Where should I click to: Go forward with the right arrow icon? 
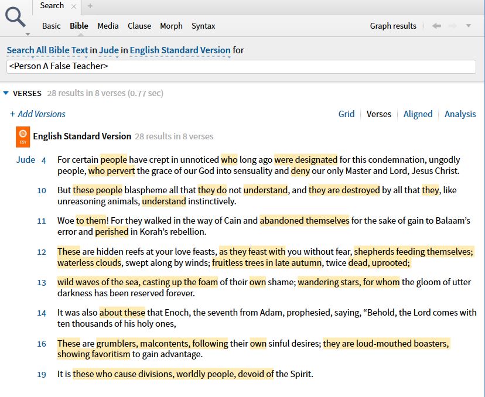click(x=453, y=26)
